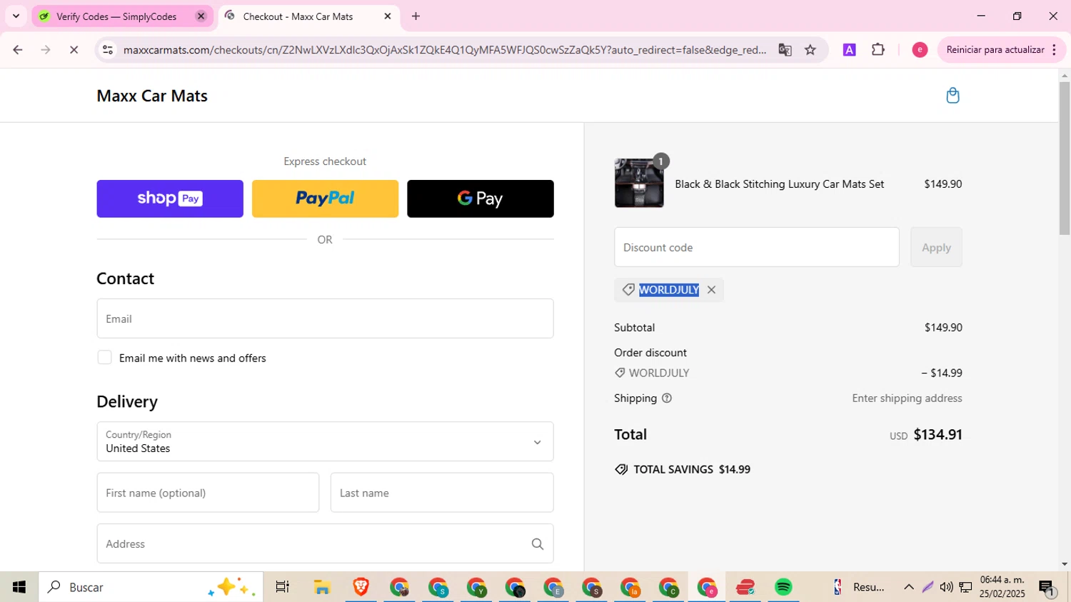Click the highlighted WORLDJULY code text
1071x602 pixels.
[669, 290]
